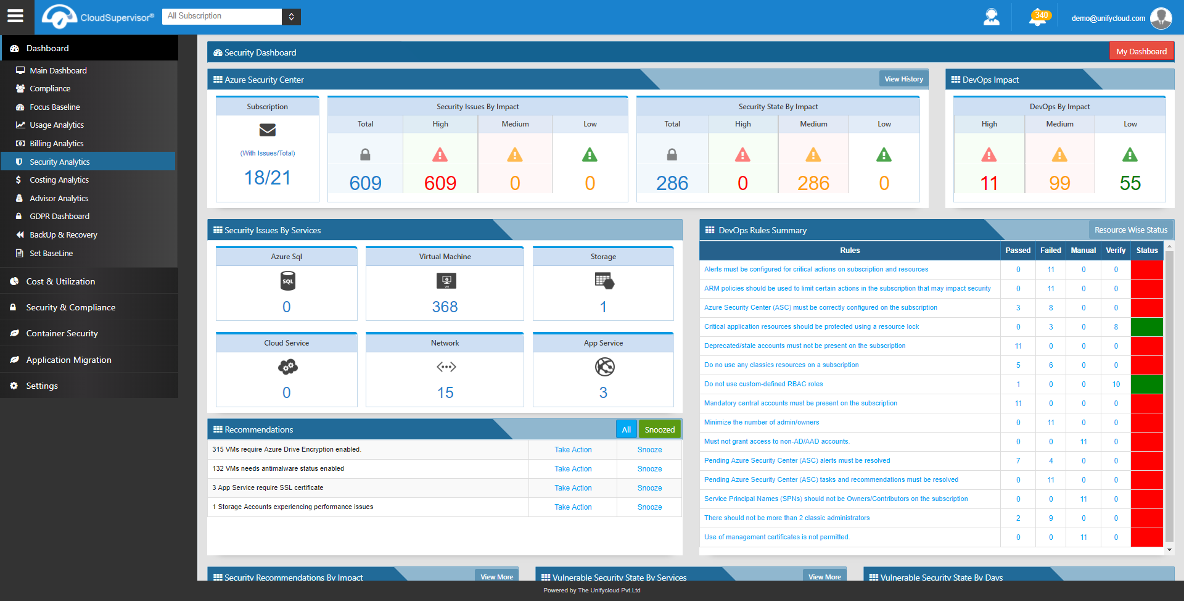Click the Security State Low warning icon

click(884, 155)
